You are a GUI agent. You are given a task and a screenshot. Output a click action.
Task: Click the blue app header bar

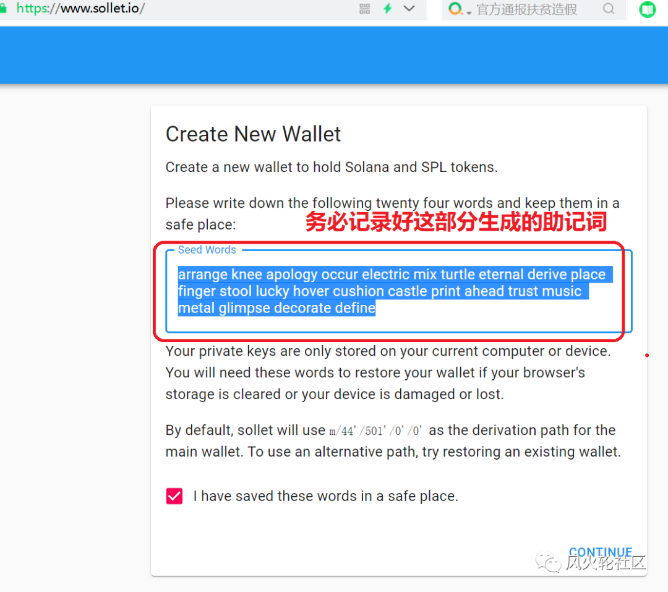334,55
